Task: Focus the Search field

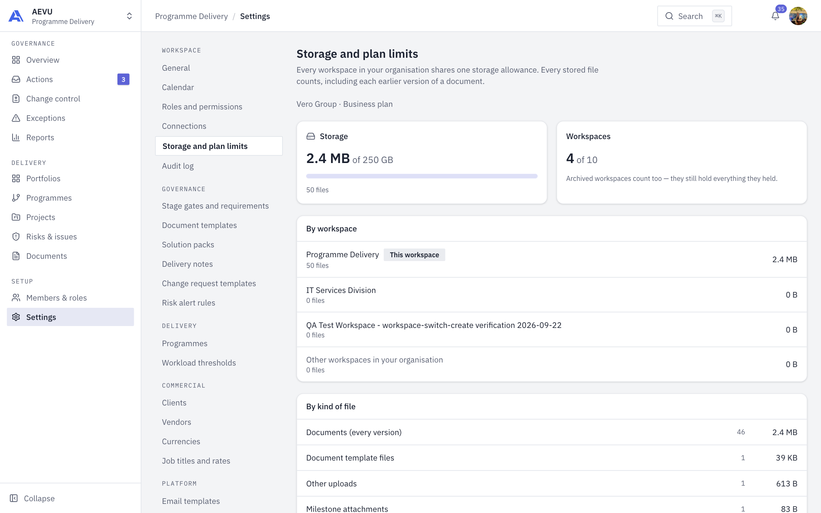Action: pyautogui.click(x=694, y=16)
